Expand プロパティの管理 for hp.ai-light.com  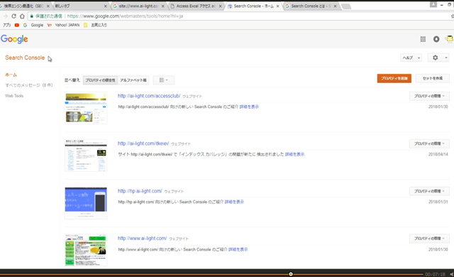tap(429, 191)
